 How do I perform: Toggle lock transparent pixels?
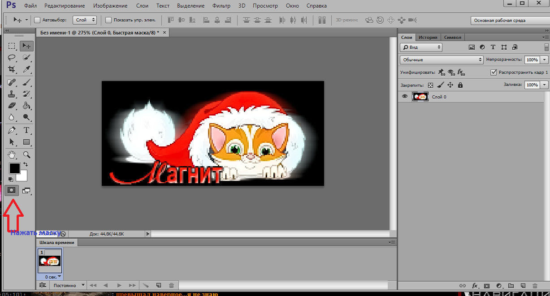[430, 85]
